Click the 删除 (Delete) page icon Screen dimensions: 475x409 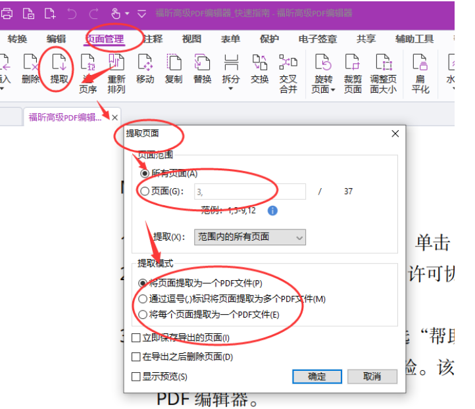pyautogui.click(x=30, y=64)
